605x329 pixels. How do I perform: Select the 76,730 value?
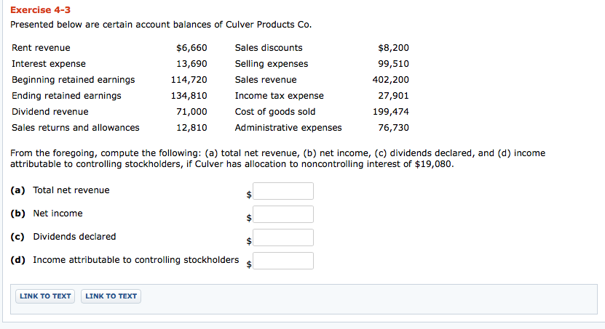click(x=393, y=128)
